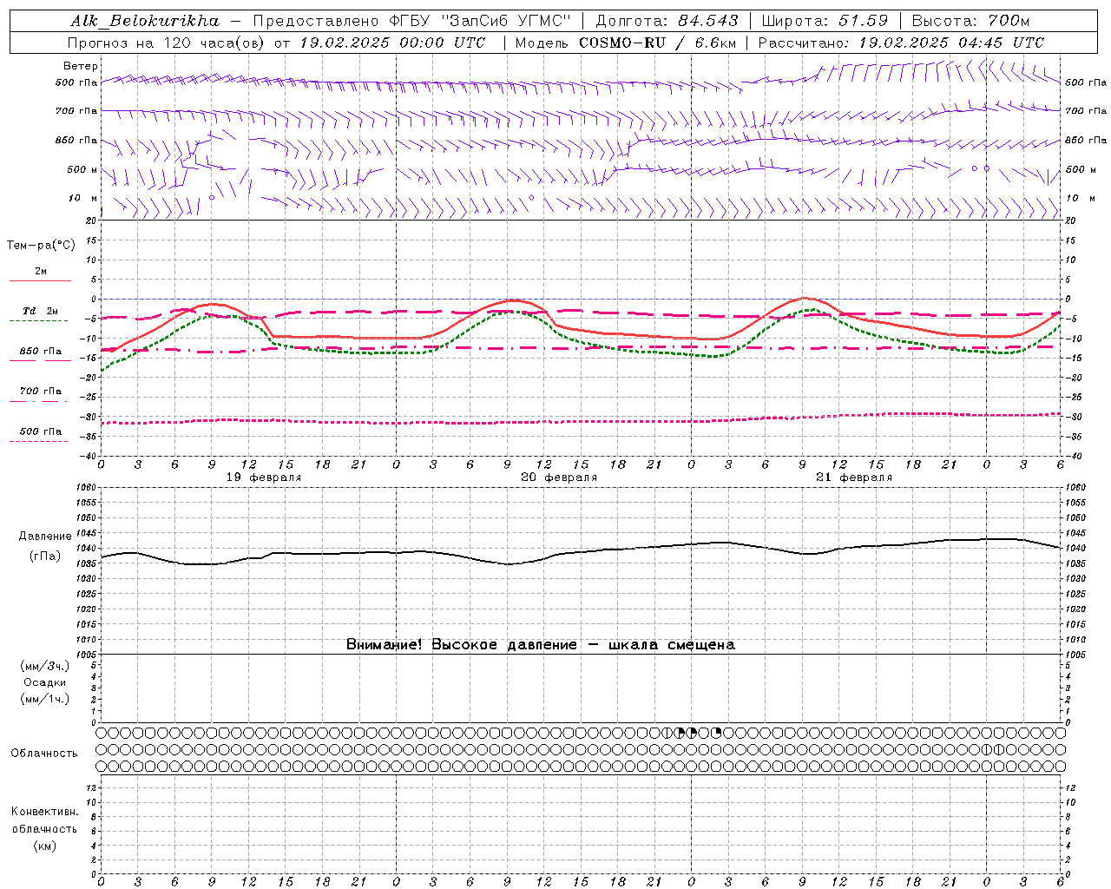The width and height of the screenshot is (1111, 889).
Task: Select the Высота: 700м value
Action: click(x=970, y=21)
